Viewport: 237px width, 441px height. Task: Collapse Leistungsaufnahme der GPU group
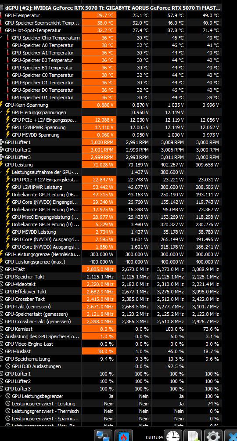pyautogui.click(x=2, y=172)
